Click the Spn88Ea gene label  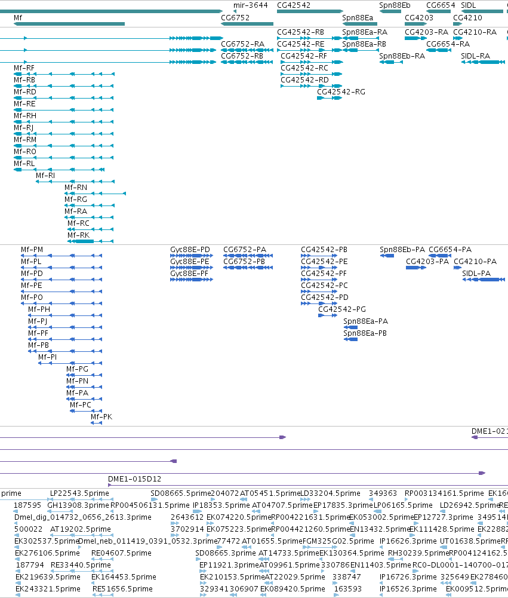358,17
